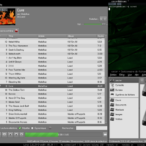Click the round gray indicator next to Dynamique
Viewport: 146px width, 146px height.
50,128
